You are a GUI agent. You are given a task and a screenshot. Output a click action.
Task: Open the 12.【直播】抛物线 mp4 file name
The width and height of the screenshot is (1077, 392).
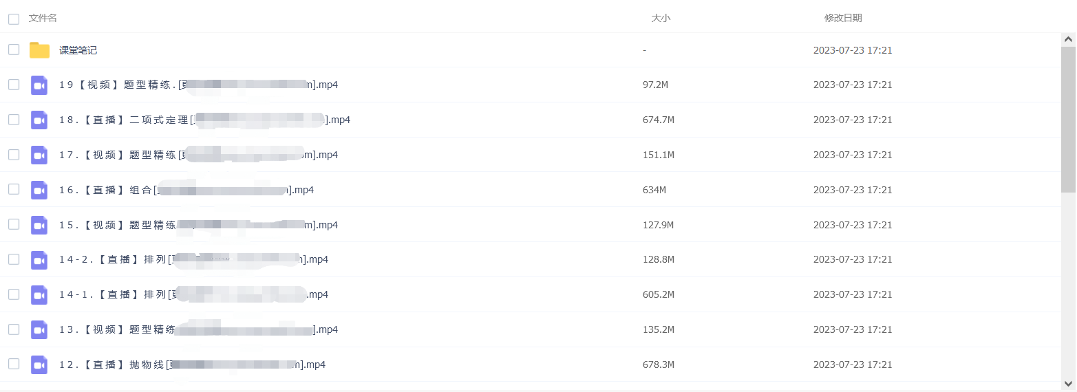[x=192, y=364]
